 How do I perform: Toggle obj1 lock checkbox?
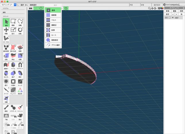(x=170, y=18)
